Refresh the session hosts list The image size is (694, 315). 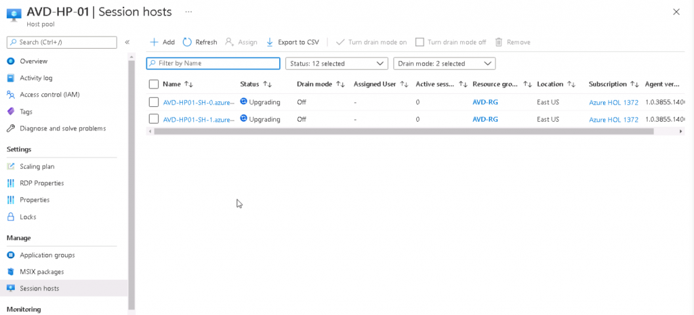(x=200, y=43)
